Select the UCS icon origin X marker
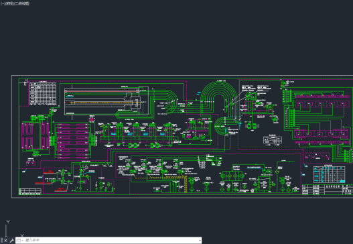 click(x=22, y=236)
